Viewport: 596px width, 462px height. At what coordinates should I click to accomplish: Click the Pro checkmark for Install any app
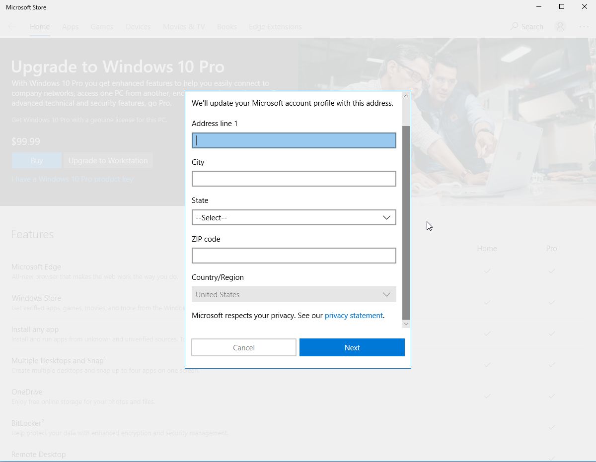552,334
